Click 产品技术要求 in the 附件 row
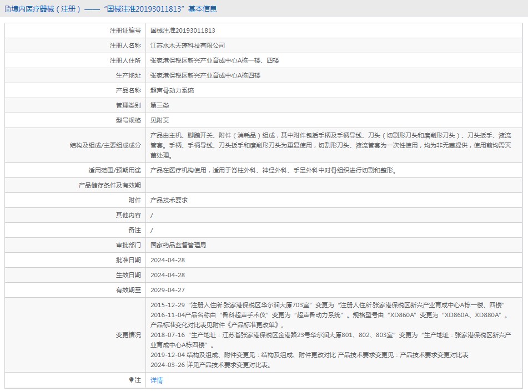528x392 pixels. [169, 200]
